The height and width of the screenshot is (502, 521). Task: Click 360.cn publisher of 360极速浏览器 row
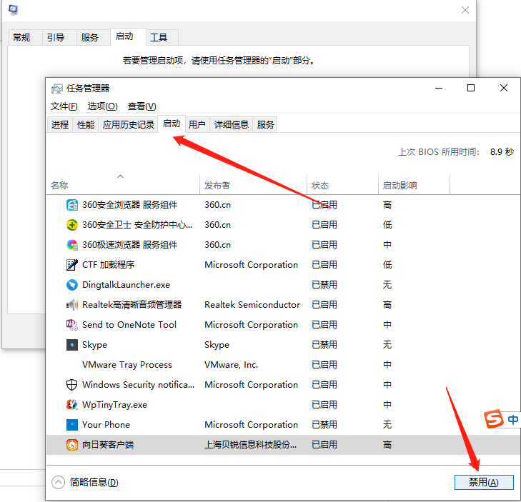click(218, 245)
